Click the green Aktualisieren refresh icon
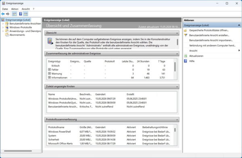The width and height of the screenshot is (242, 158). pos(186,56)
